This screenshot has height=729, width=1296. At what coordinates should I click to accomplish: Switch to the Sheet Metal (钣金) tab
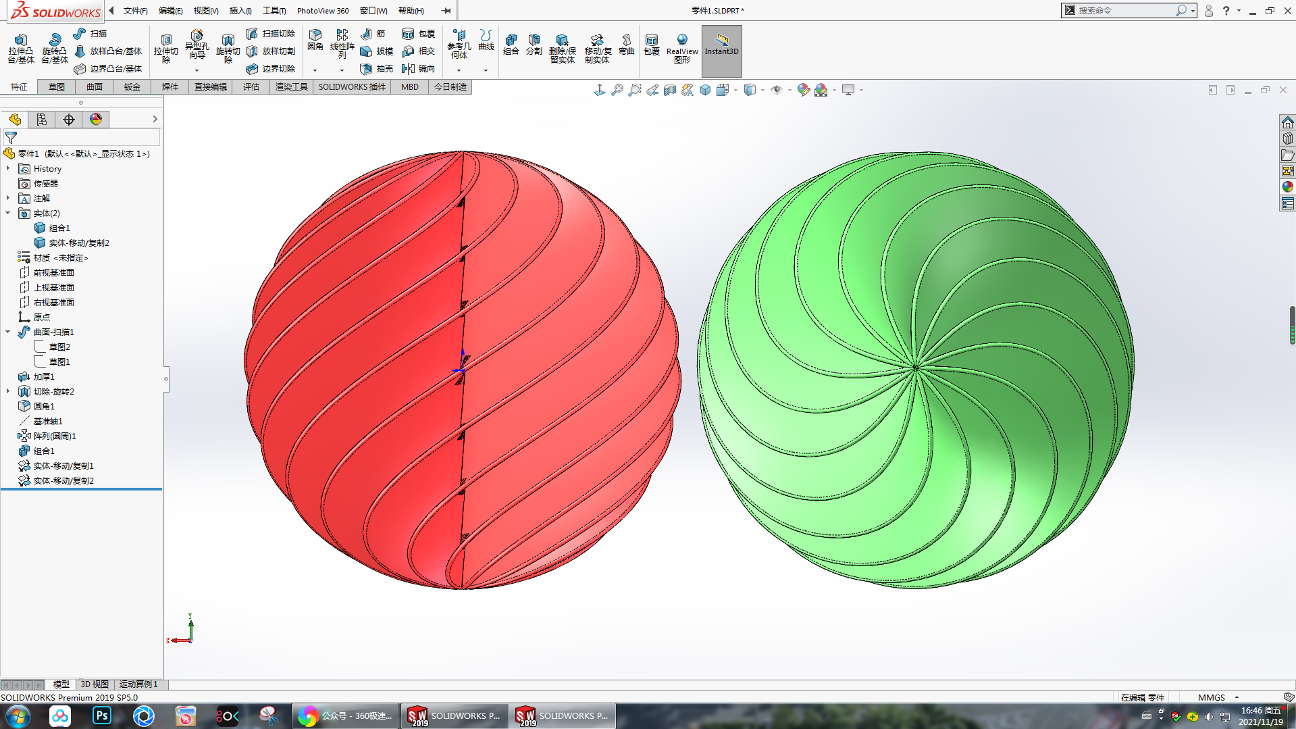point(132,86)
